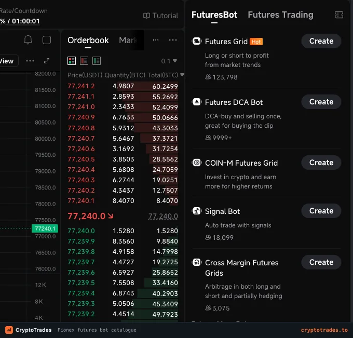
Task: Open the price alert bell icon
Action: pos(28,40)
